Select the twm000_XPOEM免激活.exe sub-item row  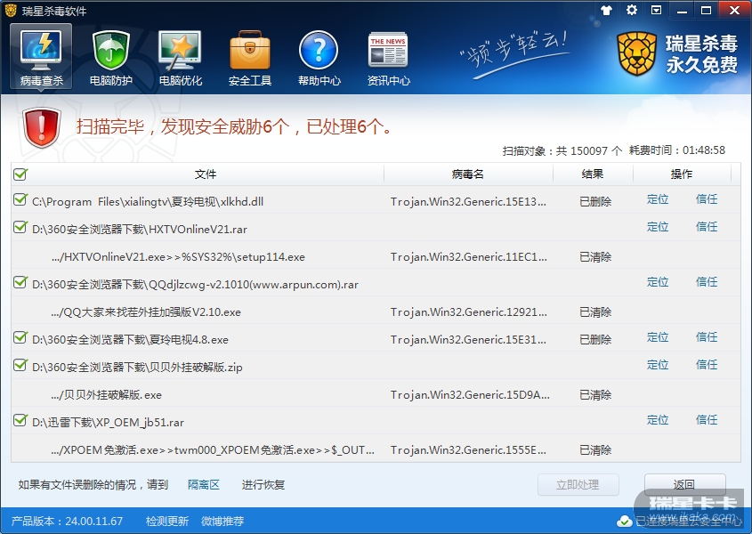point(376,449)
